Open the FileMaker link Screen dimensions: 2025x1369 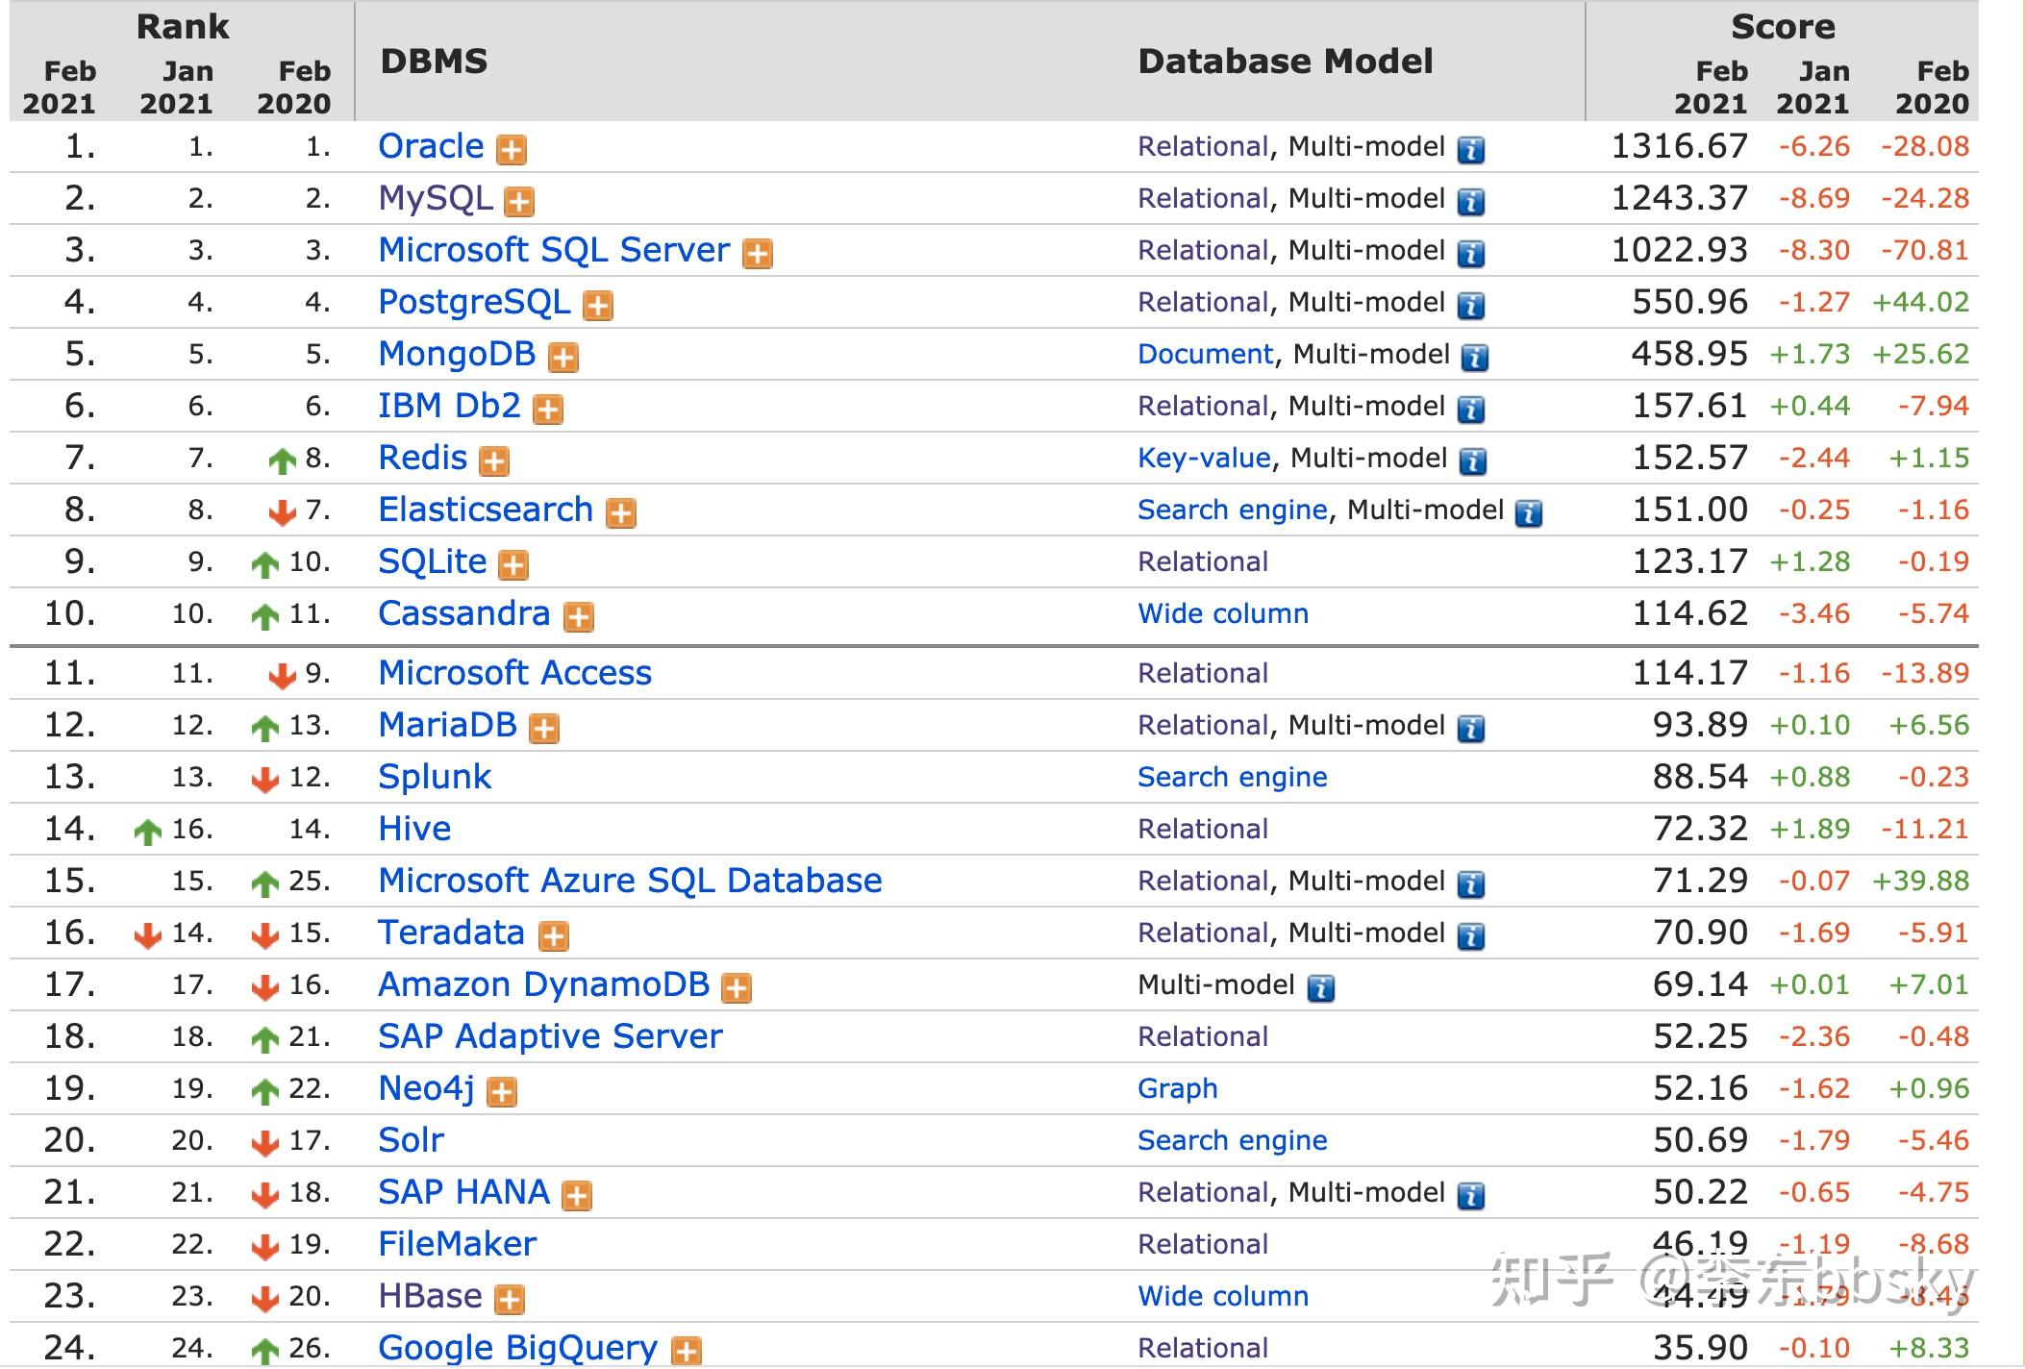(458, 1244)
